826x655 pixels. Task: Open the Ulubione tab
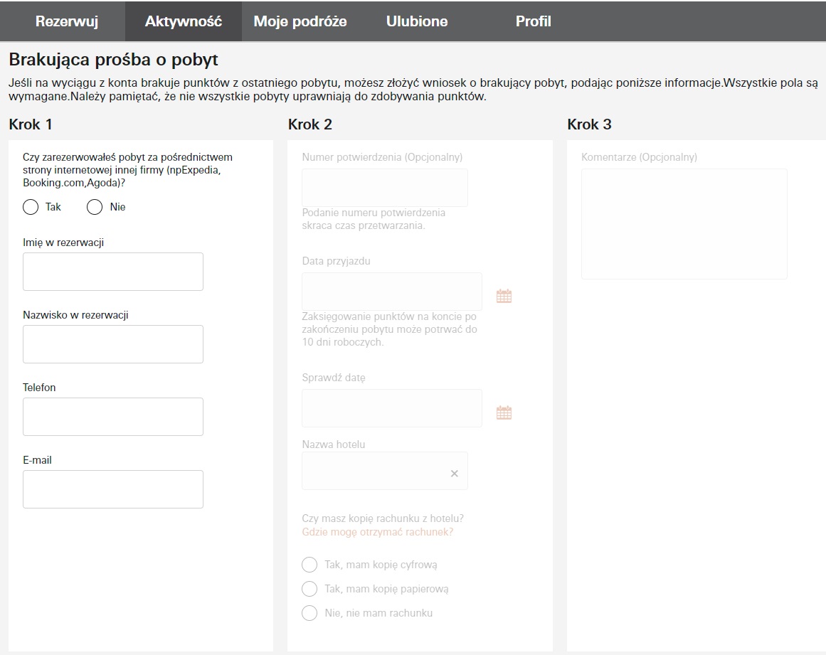coord(417,21)
